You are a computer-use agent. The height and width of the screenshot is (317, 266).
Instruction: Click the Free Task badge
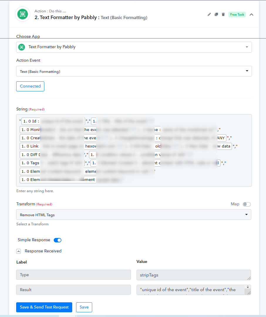point(237,15)
